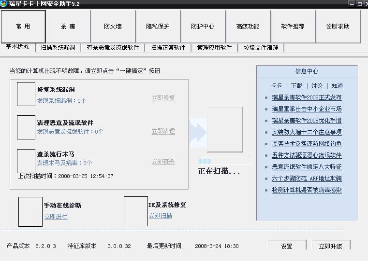Click the 立即修复 link

tap(163, 98)
